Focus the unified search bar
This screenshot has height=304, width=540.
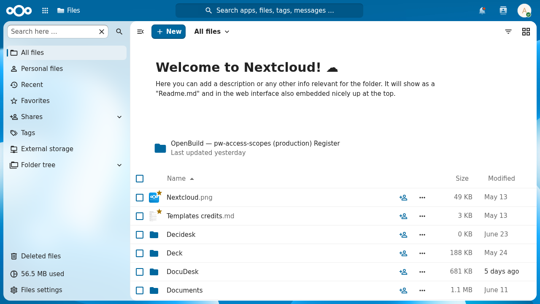coord(269,11)
